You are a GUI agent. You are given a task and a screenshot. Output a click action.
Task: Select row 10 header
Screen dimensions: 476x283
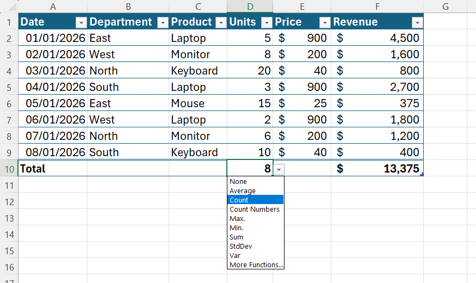pyautogui.click(x=9, y=169)
